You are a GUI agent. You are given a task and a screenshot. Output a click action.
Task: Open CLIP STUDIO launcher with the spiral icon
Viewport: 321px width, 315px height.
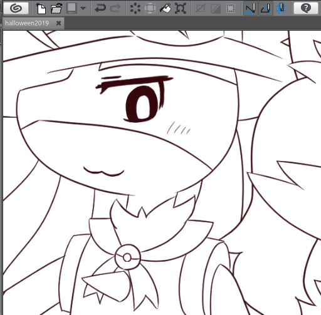[16, 8]
